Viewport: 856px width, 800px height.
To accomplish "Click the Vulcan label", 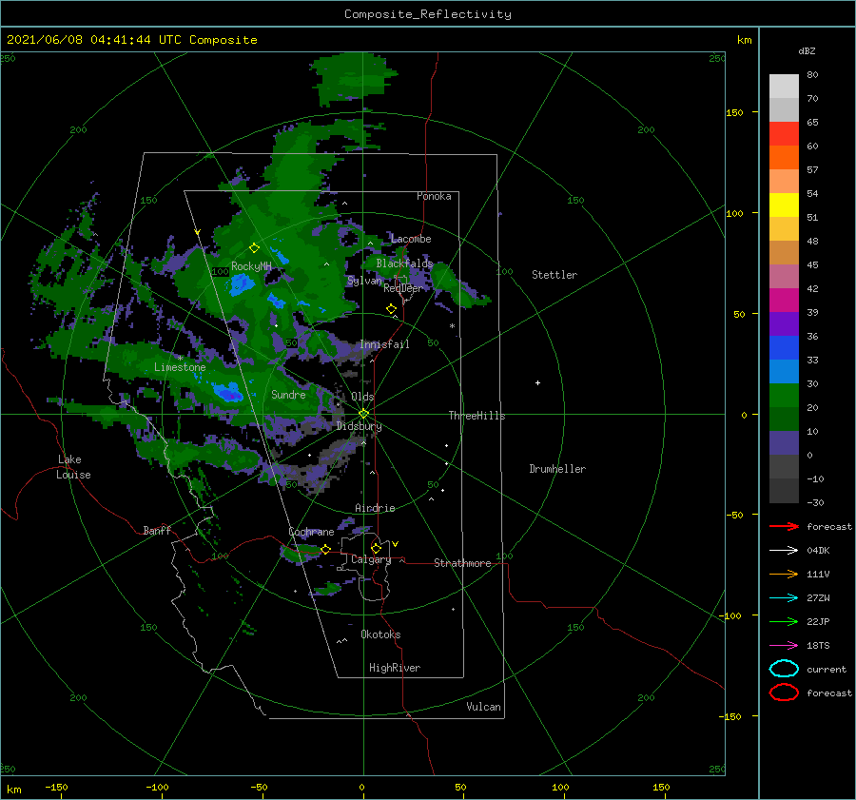I will [484, 707].
